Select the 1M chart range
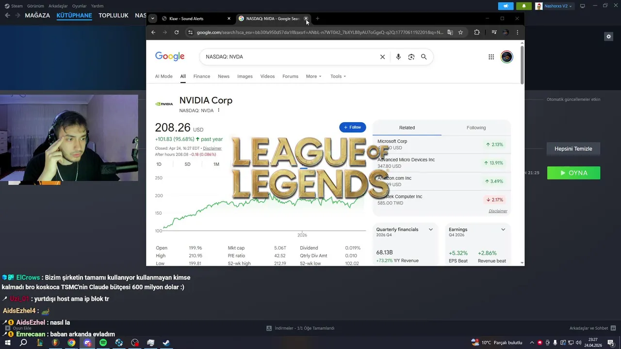 pyautogui.click(x=216, y=164)
